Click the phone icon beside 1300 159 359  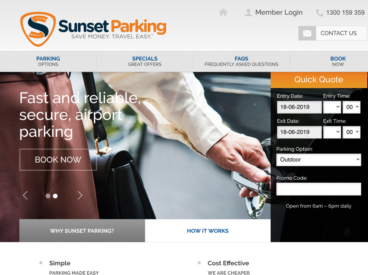[x=319, y=13]
